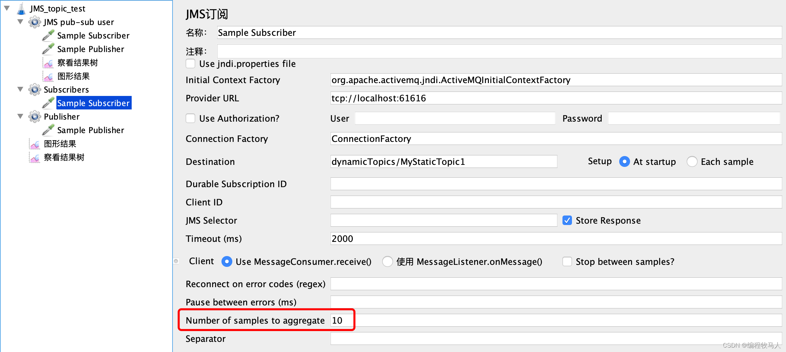Enable the Use jndi.properties file checkbox

pyautogui.click(x=190, y=64)
